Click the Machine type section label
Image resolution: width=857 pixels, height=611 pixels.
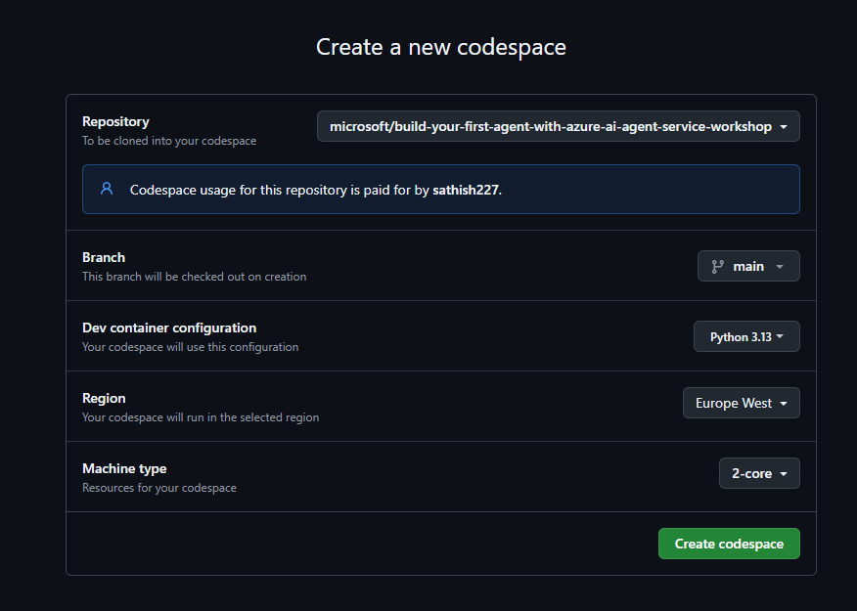pos(124,468)
